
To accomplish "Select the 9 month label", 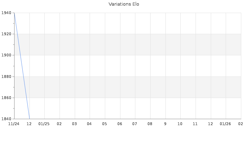I will tap(165, 124).
